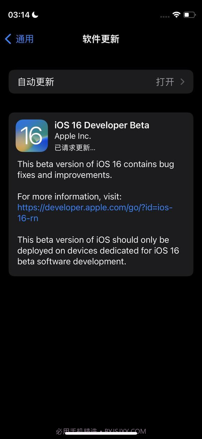Tap the 已请求更新 status text
Image resolution: width=202 pixels, height=439 pixels.
point(75,147)
